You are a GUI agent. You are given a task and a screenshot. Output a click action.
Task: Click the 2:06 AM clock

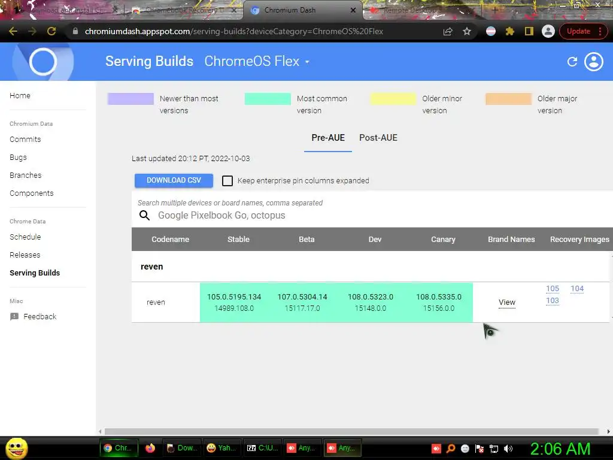pyautogui.click(x=560, y=449)
